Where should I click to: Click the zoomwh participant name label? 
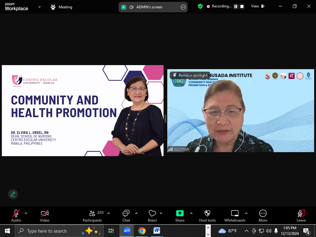coord(181,149)
